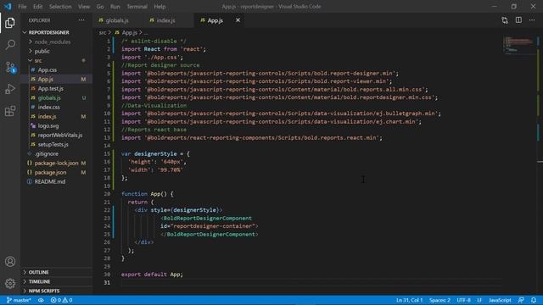Screen dimensions: 543x305
Task: Click LF end of line selector
Action: point(479,300)
